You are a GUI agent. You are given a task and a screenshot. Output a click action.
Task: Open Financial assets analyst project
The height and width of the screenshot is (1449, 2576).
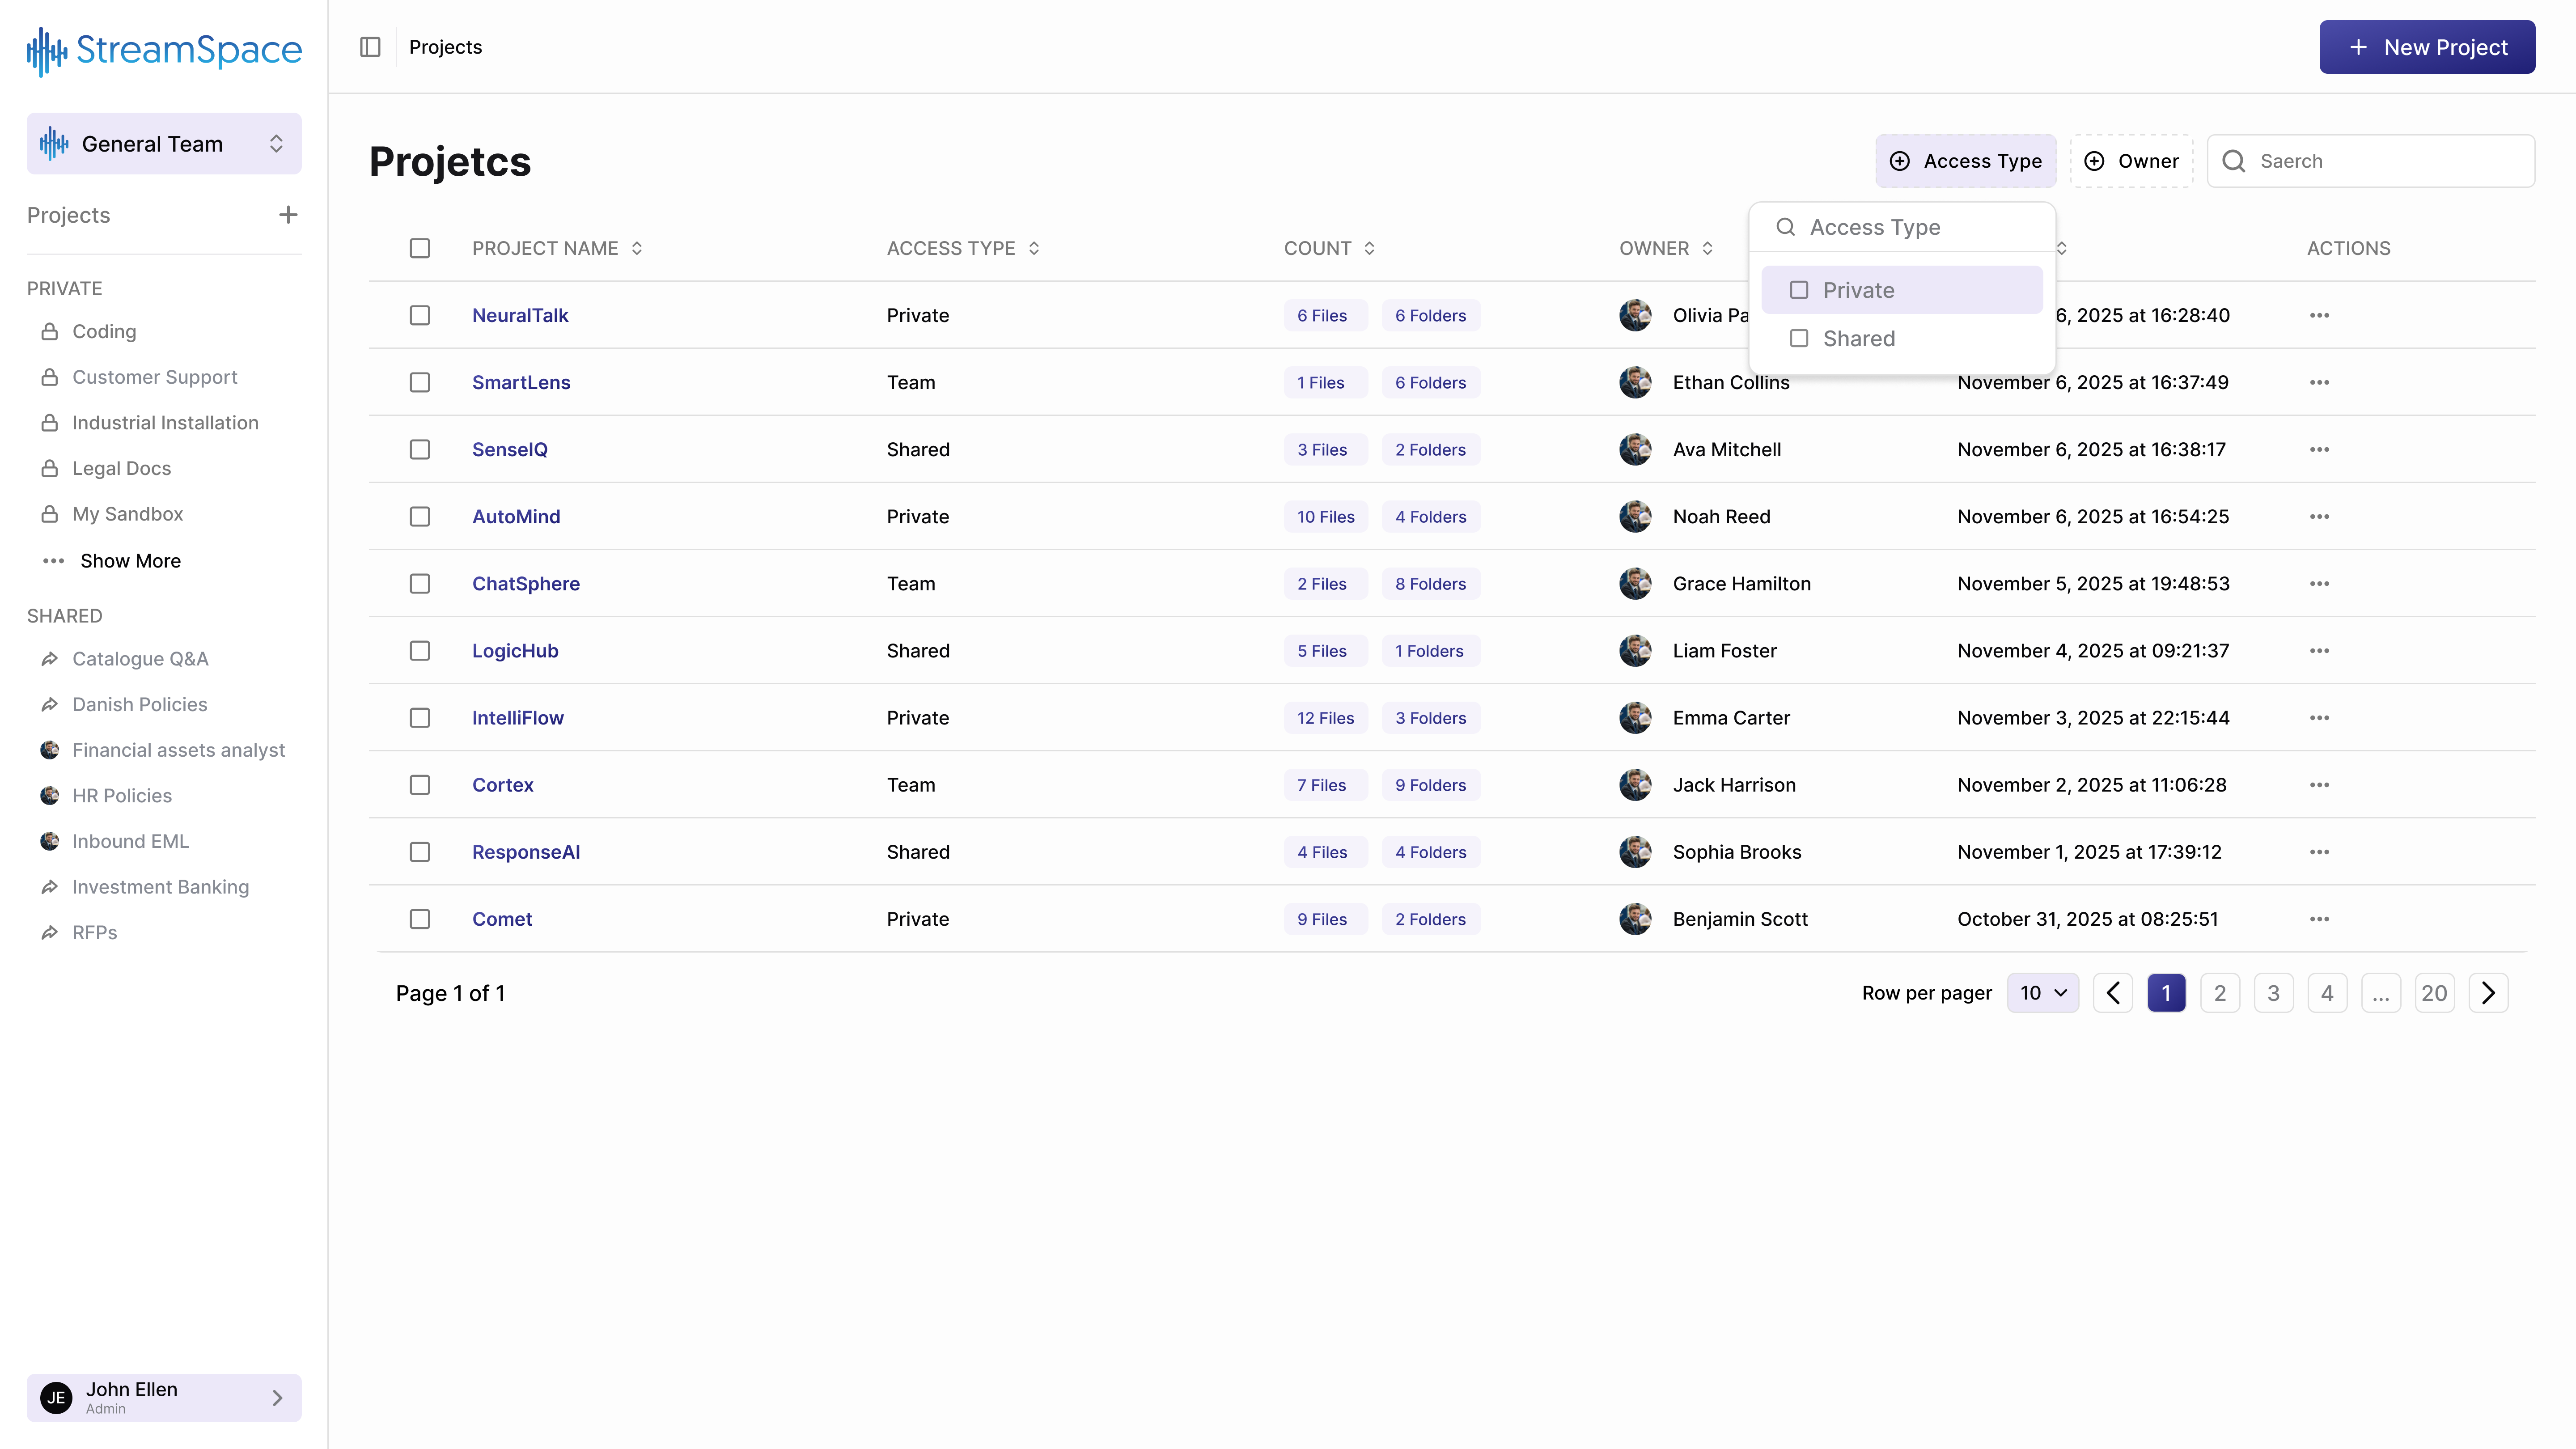[x=178, y=749]
